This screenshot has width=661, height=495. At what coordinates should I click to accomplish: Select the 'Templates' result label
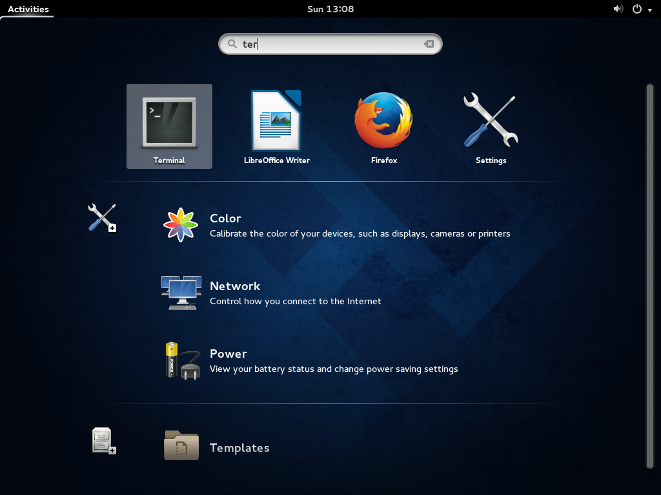(239, 448)
